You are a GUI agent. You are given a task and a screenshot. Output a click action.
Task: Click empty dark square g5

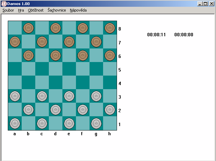click(x=96, y=69)
